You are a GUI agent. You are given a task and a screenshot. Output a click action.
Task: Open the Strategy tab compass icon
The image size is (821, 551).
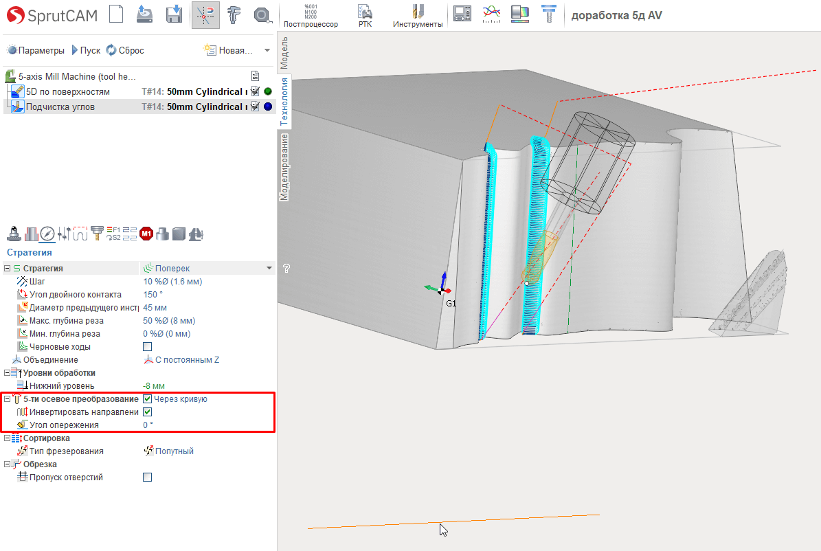[47, 234]
